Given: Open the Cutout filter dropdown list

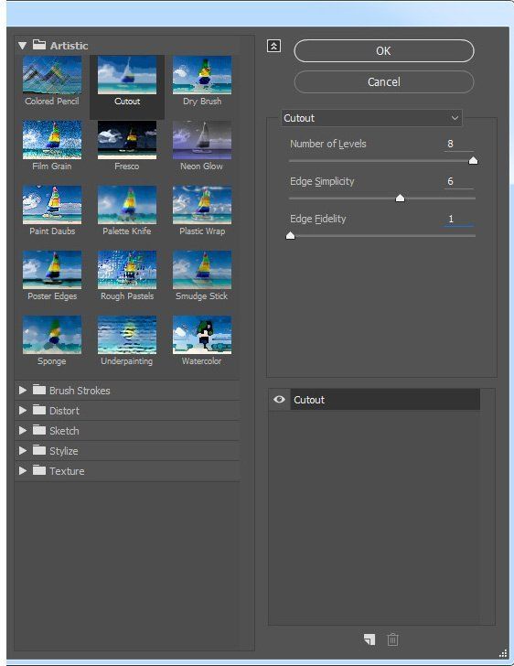Looking at the screenshot, I should pos(371,118).
